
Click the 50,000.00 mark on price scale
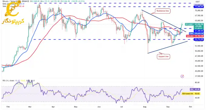pyautogui.click(x=199, y=51)
